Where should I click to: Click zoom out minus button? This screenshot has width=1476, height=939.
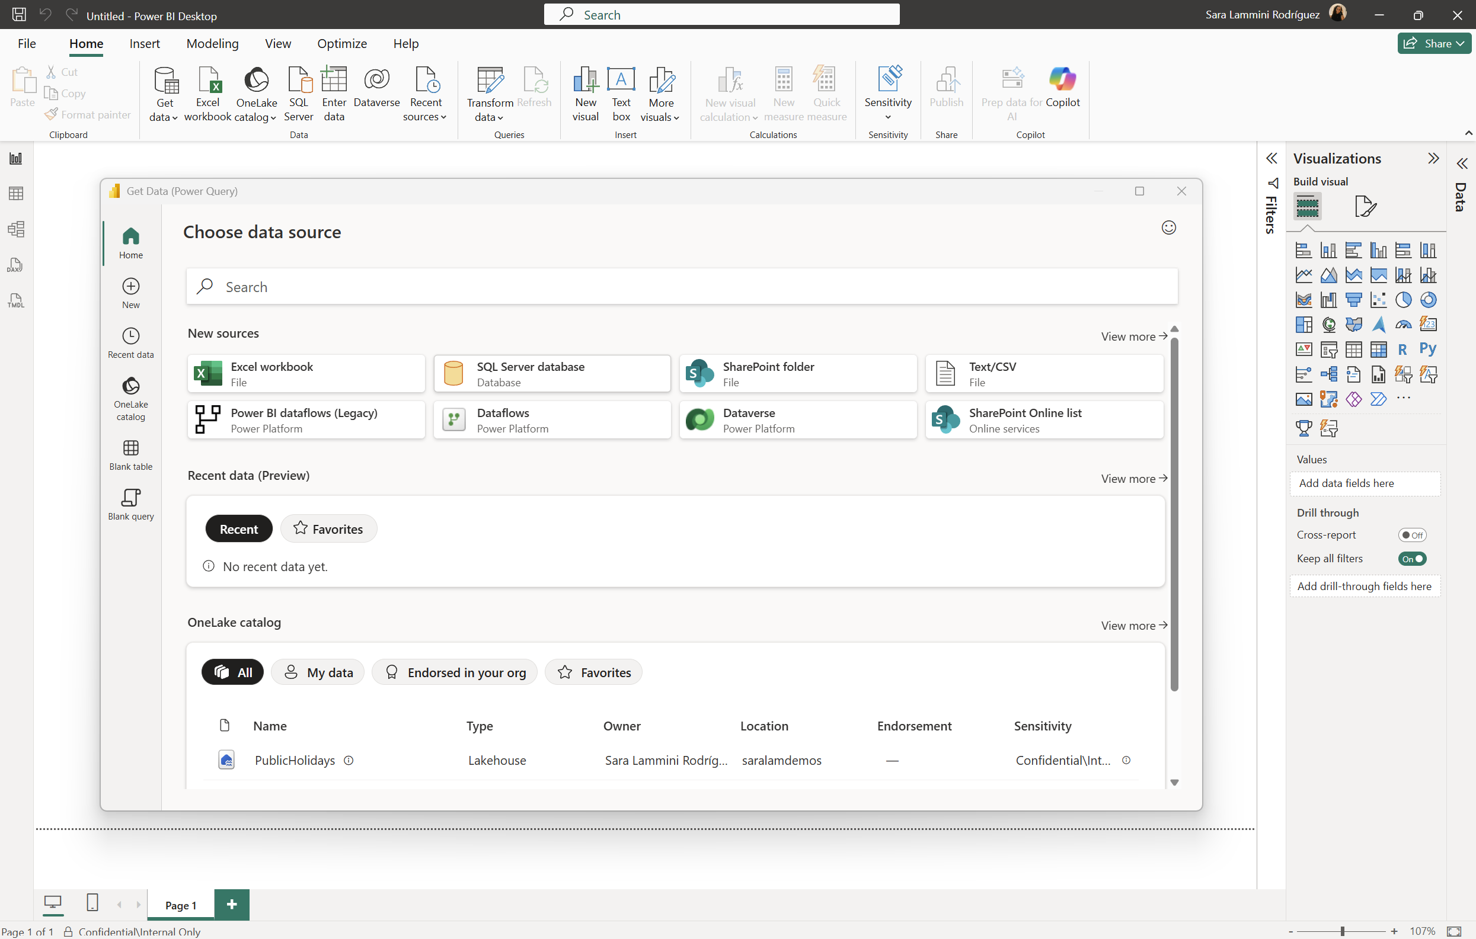click(1291, 931)
